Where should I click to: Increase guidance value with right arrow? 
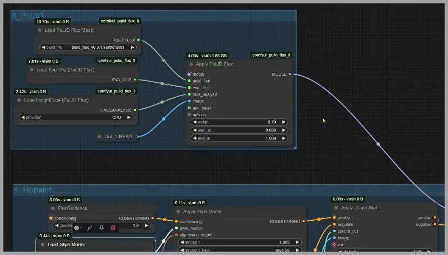(146, 225)
